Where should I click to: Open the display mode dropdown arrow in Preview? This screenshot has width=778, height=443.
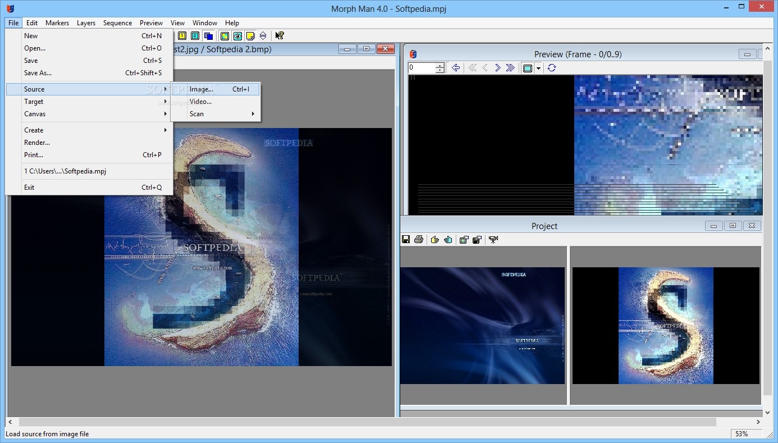click(538, 68)
